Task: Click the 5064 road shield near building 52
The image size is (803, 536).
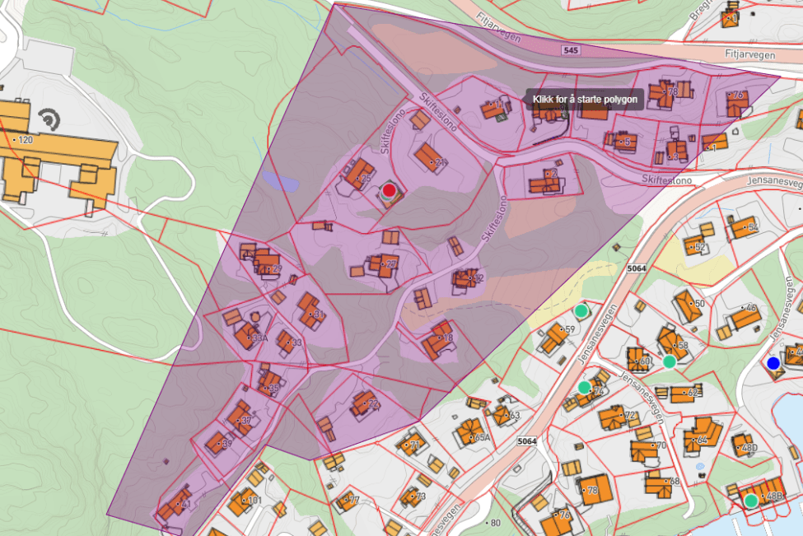Action: click(637, 268)
